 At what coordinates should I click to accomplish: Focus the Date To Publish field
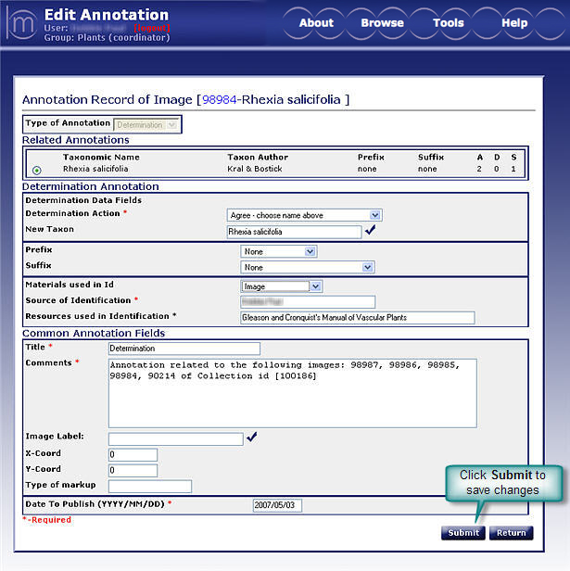coord(277,505)
